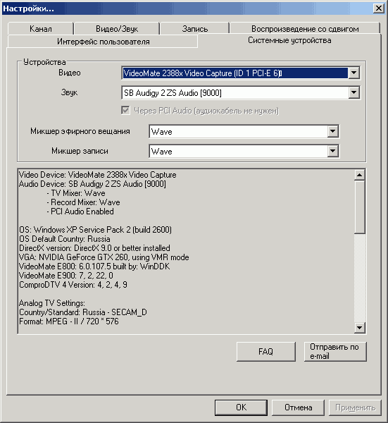The image size is (388, 423).
Task: Click the 'Audio Device: SB Audigy' line
Action: 92,184
